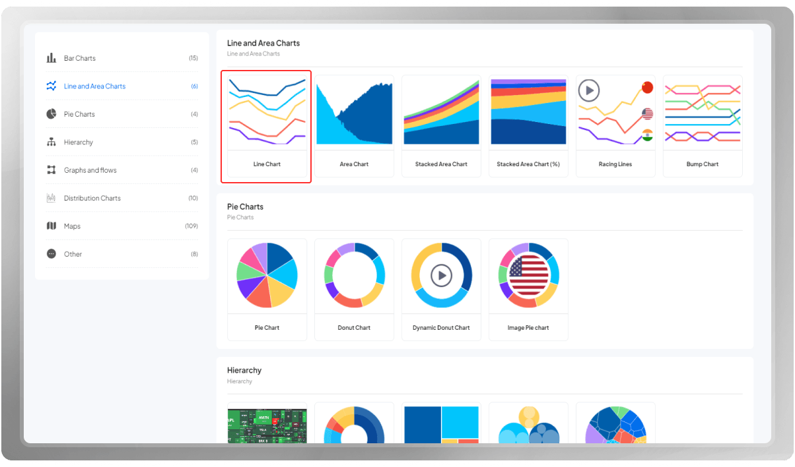The height and width of the screenshot is (467, 795).
Task: Click the Line and Area Charts zigzag icon
Action: (52, 86)
